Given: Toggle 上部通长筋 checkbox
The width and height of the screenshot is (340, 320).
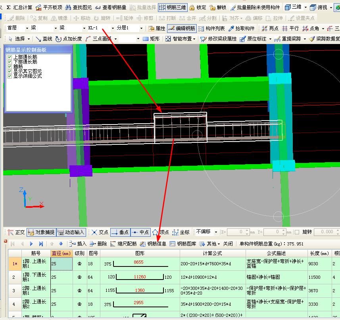Looking at the screenshot, I should tap(10, 57).
